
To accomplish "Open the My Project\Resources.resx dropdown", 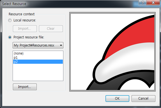I will (38, 45).
